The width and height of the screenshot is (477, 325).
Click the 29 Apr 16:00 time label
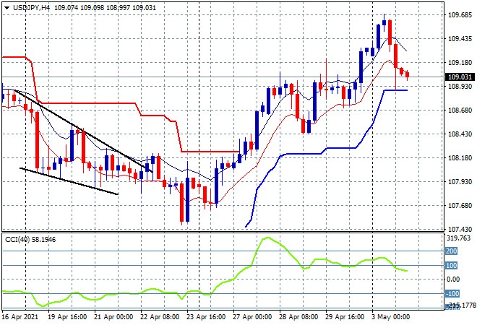click(345, 317)
